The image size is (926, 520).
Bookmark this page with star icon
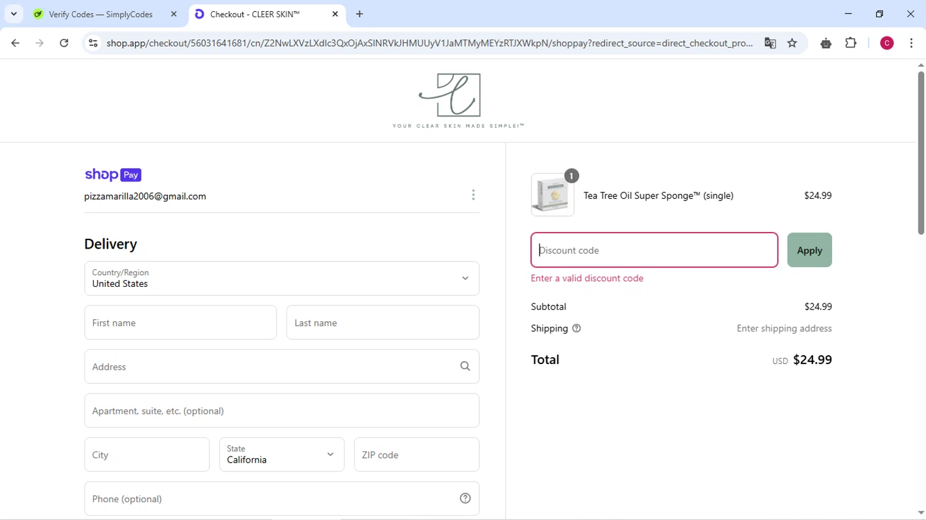click(x=793, y=43)
